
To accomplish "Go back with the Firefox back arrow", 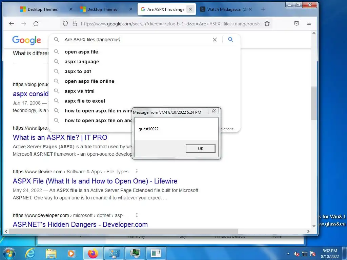I will 12,23.
